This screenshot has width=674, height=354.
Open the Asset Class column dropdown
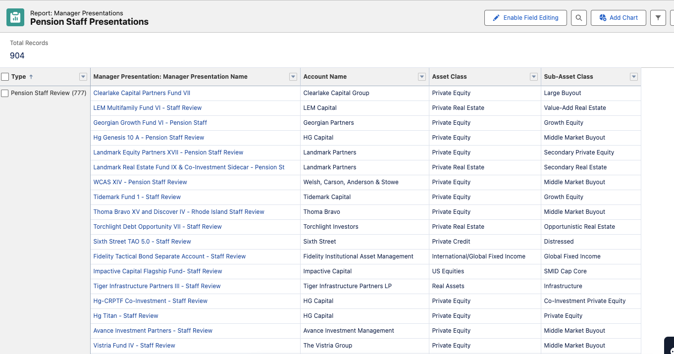pos(534,77)
